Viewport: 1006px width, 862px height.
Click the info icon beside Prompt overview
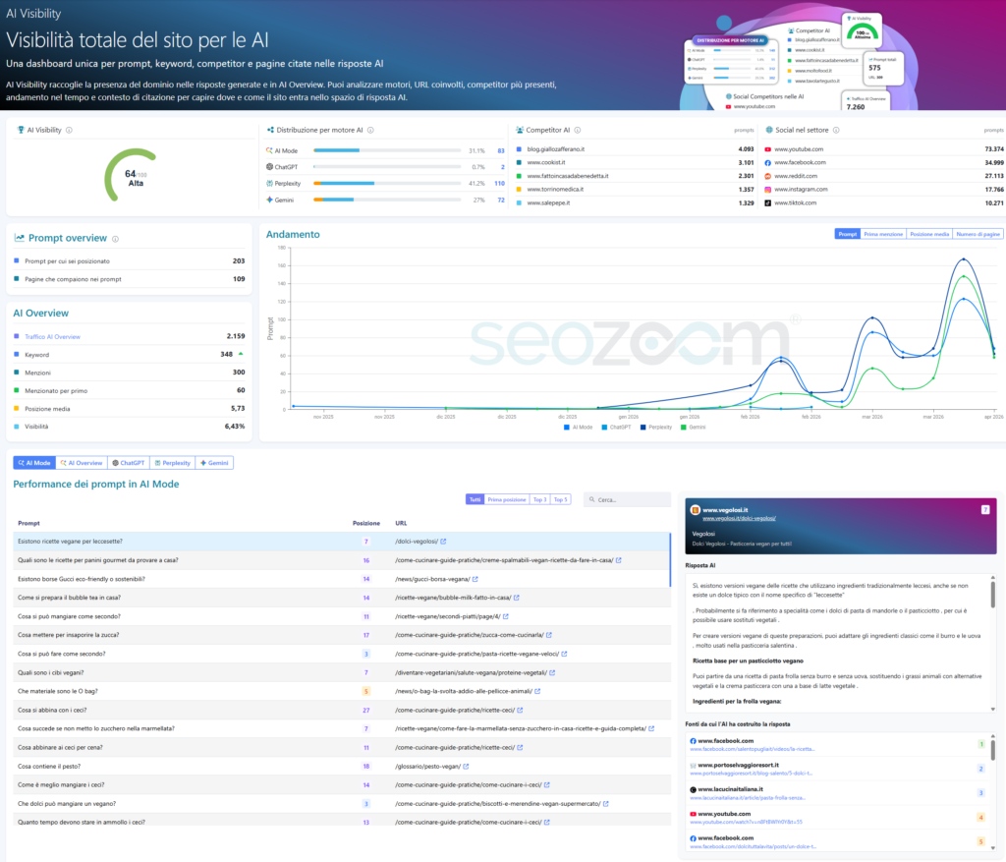[116, 239]
